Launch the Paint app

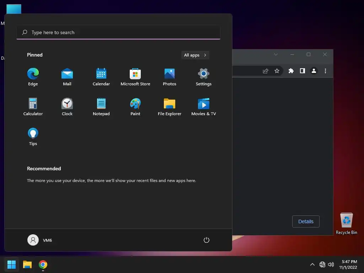[135, 107]
